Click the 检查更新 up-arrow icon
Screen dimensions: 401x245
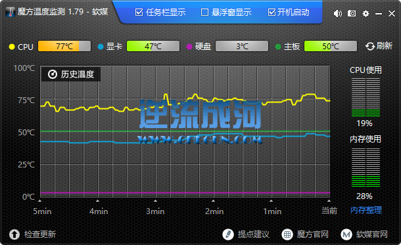14,234
